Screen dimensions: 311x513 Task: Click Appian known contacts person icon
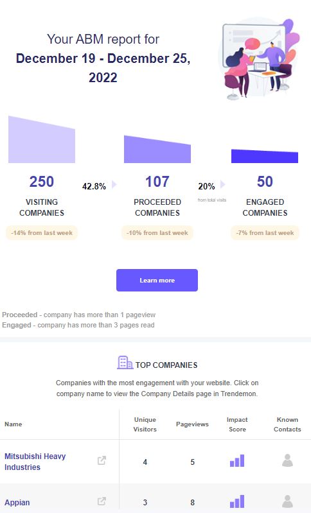287,501
